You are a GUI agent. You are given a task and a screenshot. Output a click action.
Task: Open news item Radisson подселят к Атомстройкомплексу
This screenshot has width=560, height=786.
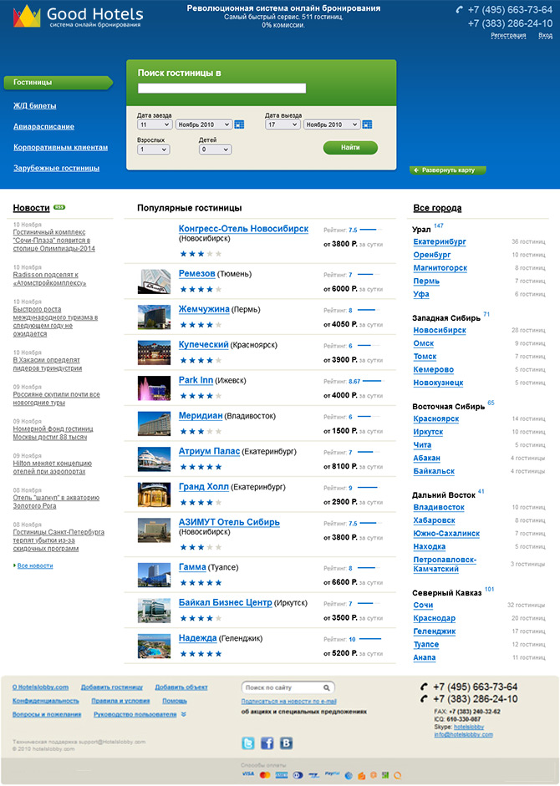tap(49, 279)
